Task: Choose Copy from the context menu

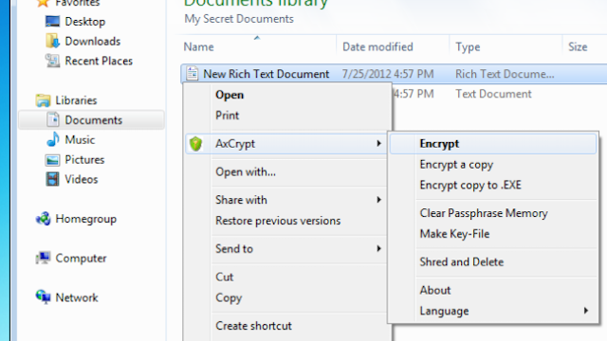Action: (229, 297)
